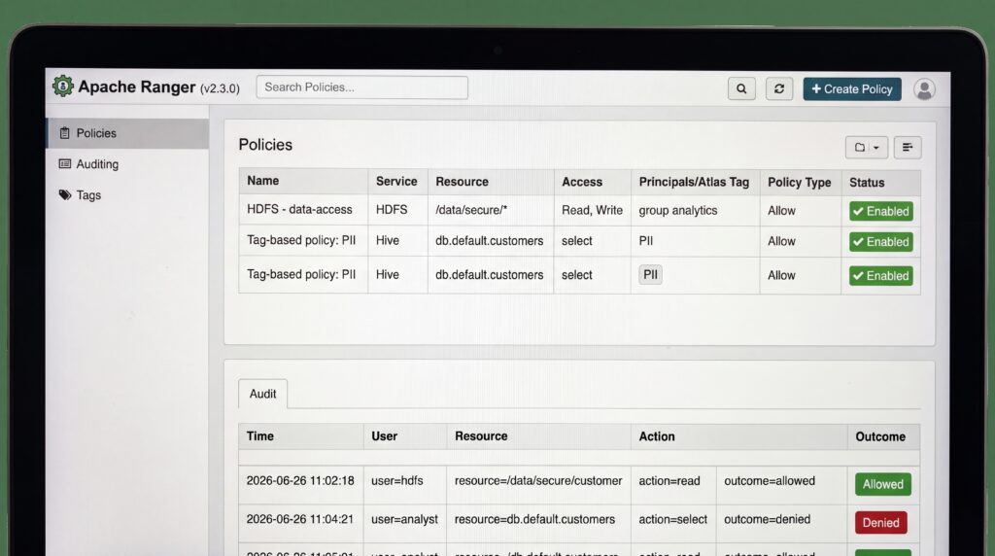Click the Policies panel heading
Viewport: 995px width, 556px height.
pos(265,145)
